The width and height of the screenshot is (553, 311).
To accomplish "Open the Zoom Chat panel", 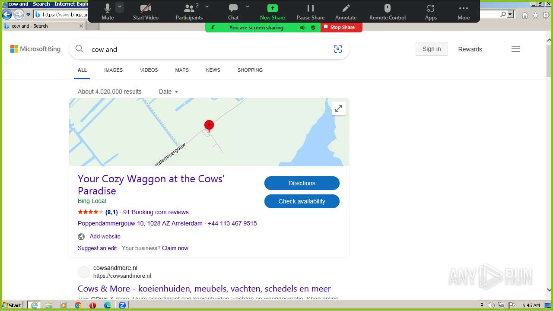I will [233, 12].
